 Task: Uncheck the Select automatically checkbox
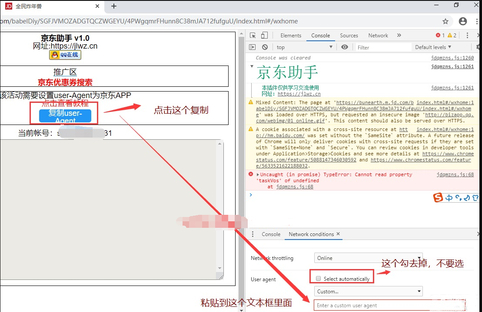[319, 279]
